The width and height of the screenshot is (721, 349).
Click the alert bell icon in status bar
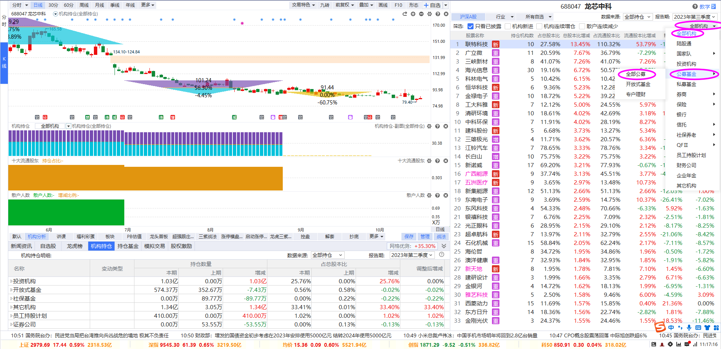(x=662, y=344)
